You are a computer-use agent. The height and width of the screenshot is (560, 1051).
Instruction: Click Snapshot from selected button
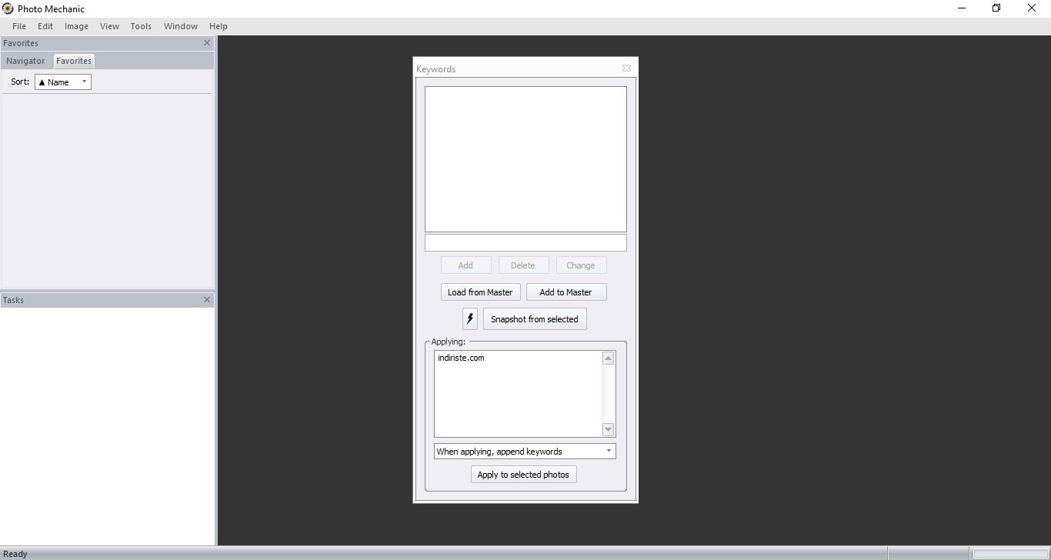click(x=535, y=319)
